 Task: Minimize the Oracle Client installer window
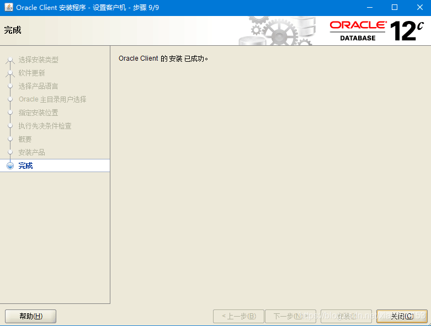click(370, 7)
